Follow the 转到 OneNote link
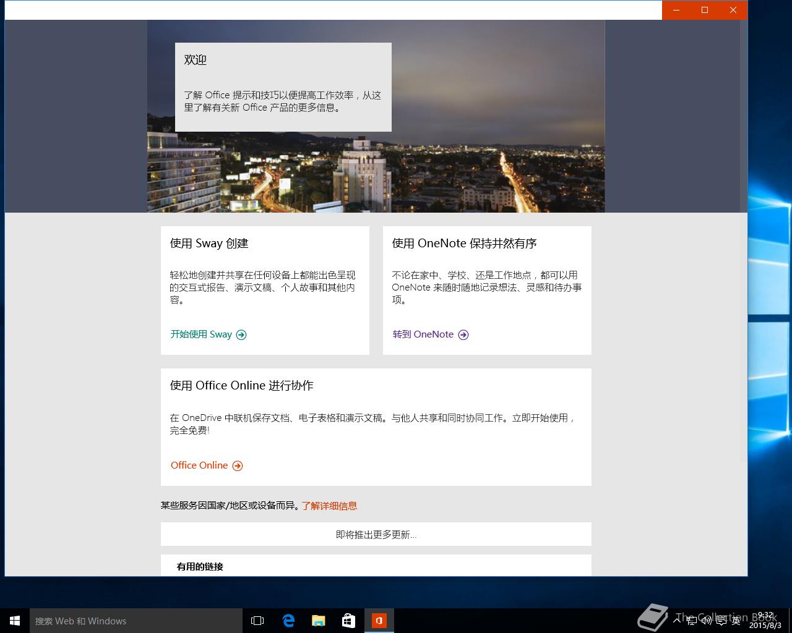The width and height of the screenshot is (792, 633). [x=423, y=334]
